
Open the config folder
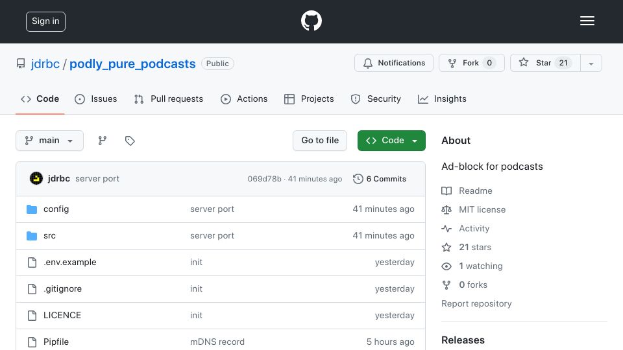pyautogui.click(x=56, y=209)
